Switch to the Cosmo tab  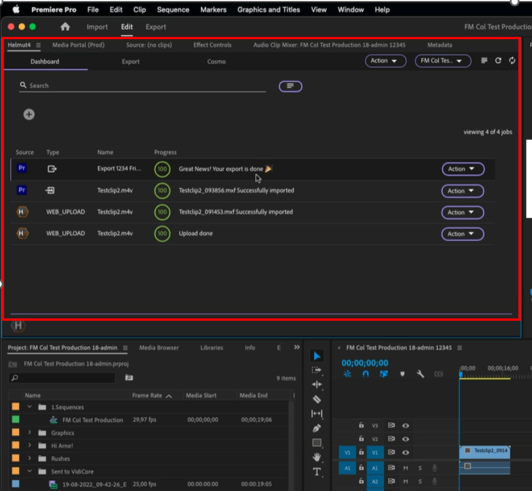(216, 61)
